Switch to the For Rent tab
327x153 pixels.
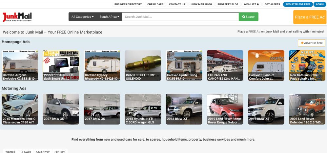coord(60,151)
